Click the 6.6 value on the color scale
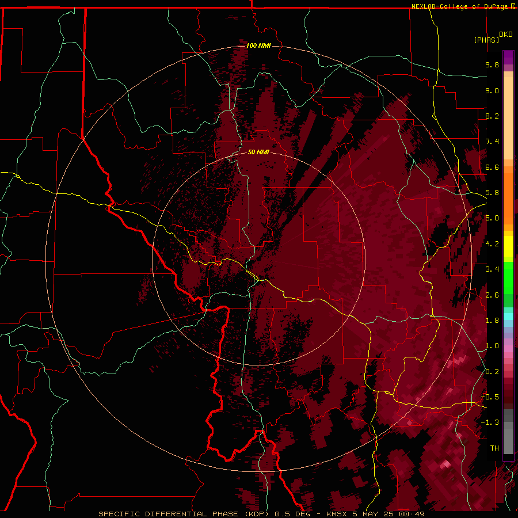Screen dimensions: 518x518 tap(492, 167)
